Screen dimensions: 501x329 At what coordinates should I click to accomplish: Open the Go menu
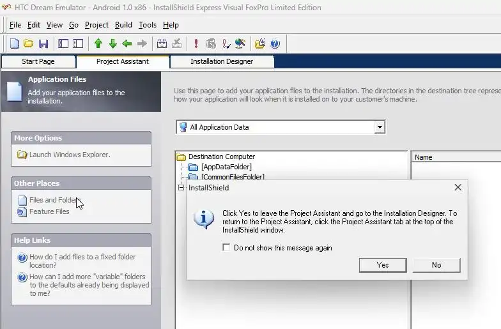click(73, 25)
